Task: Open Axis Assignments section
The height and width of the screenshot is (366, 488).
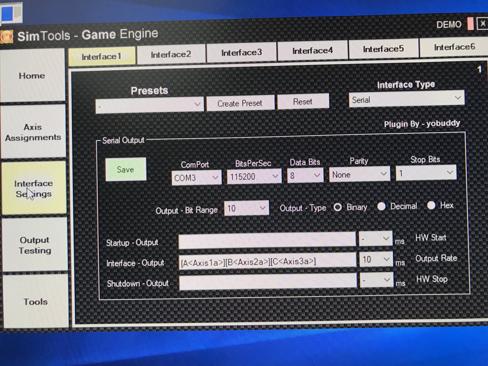Action: click(x=33, y=132)
